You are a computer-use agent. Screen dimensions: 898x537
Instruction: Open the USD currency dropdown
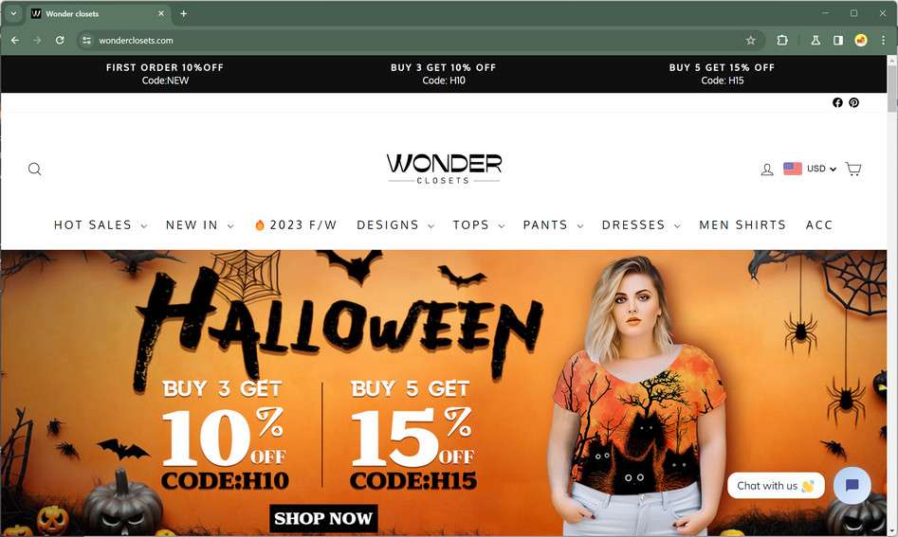coord(810,169)
